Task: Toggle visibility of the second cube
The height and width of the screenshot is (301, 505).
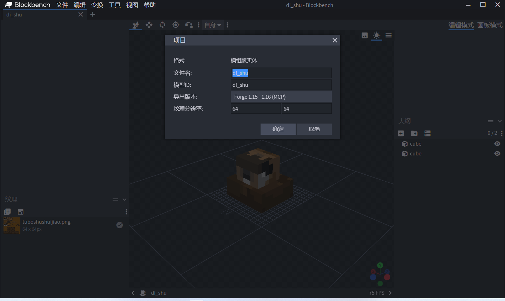Action: tap(497, 153)
